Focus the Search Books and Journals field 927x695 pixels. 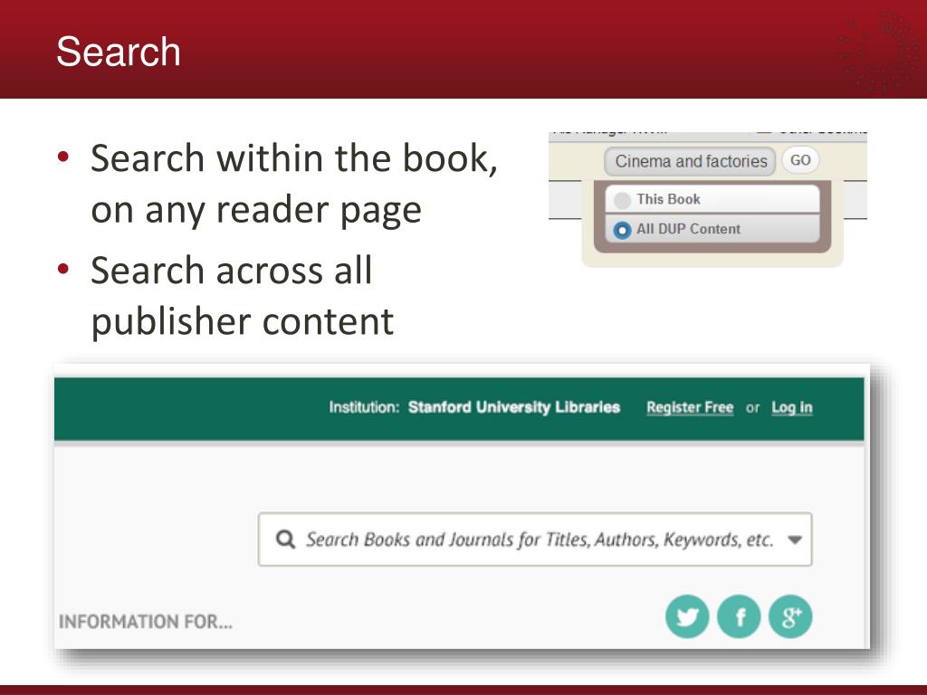tap(535, 539)
